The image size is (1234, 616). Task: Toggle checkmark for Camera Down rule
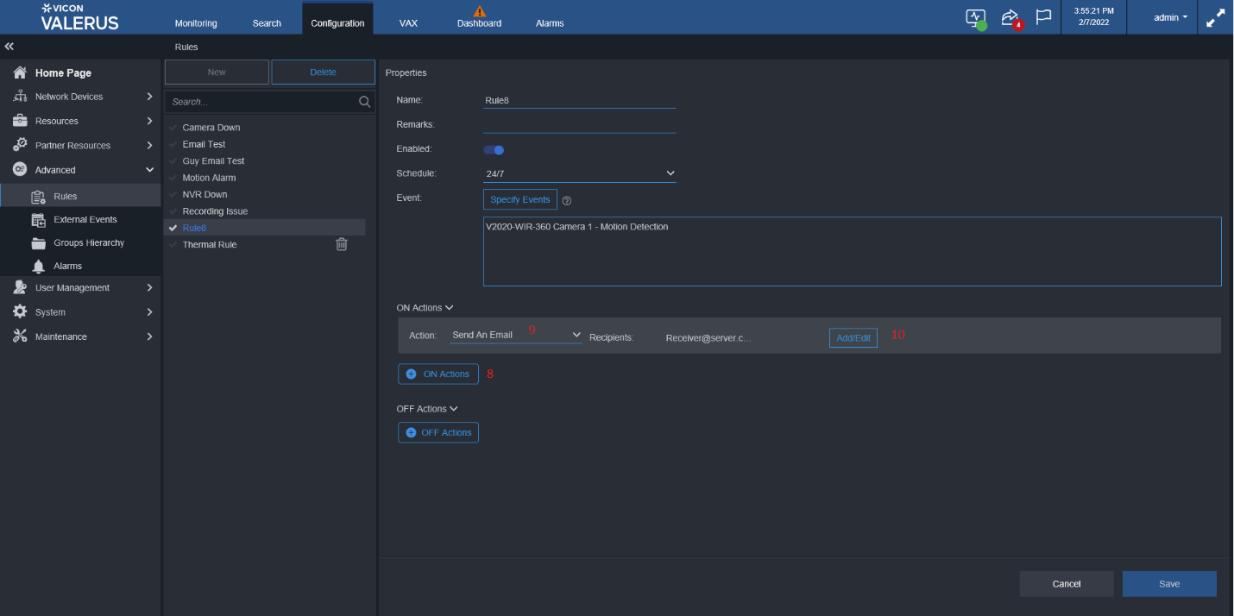click(173, 128)
